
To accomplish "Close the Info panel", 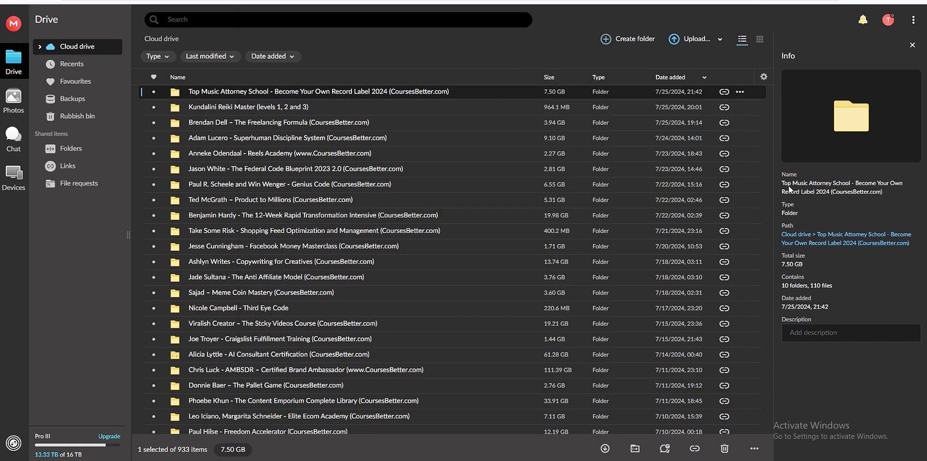I will coord(912,45).
